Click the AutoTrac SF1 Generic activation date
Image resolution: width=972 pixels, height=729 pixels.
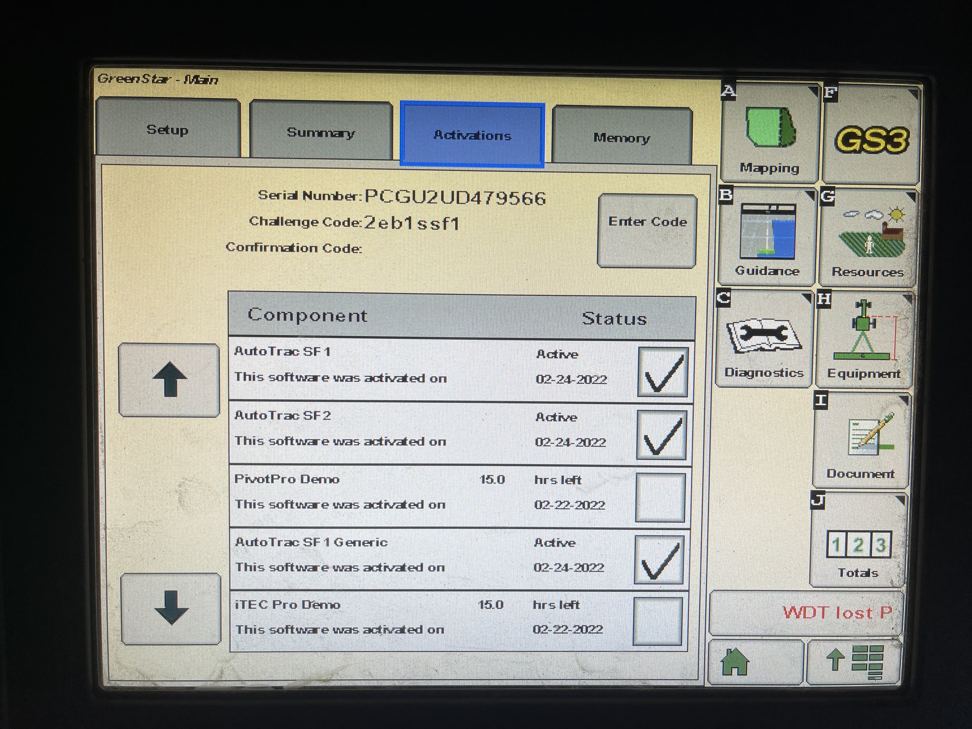coord(569,567)
